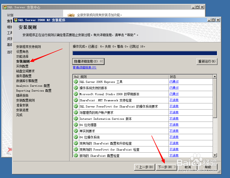Select 功能选择 step in sidebar
The image size is (230, 178).
22,56
